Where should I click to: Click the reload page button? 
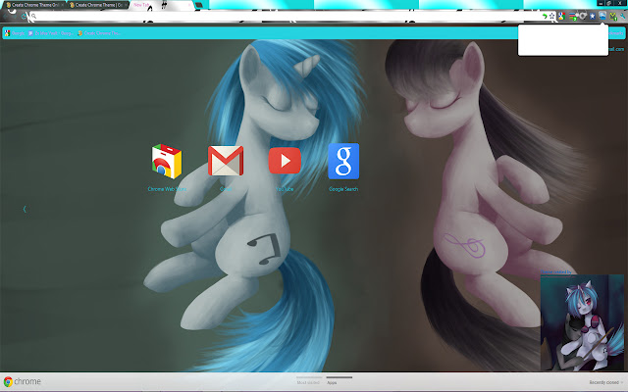pyautogui.click(x=24, y=17)
